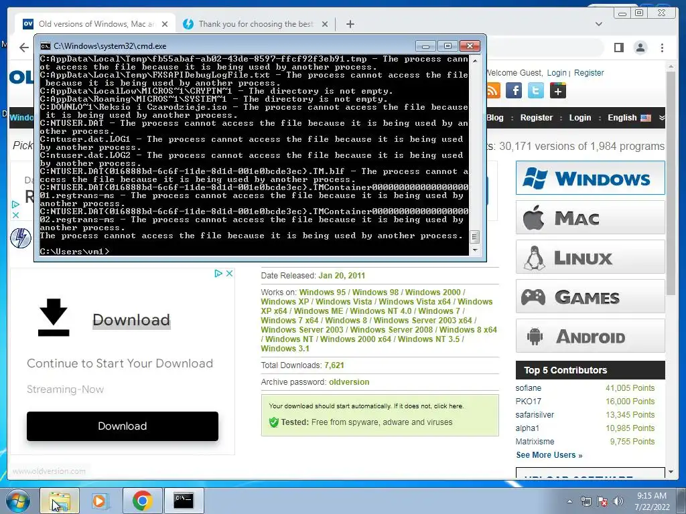The image size is (686, 514).
Task: Open the Windows software category
Action: click(590, 178)
